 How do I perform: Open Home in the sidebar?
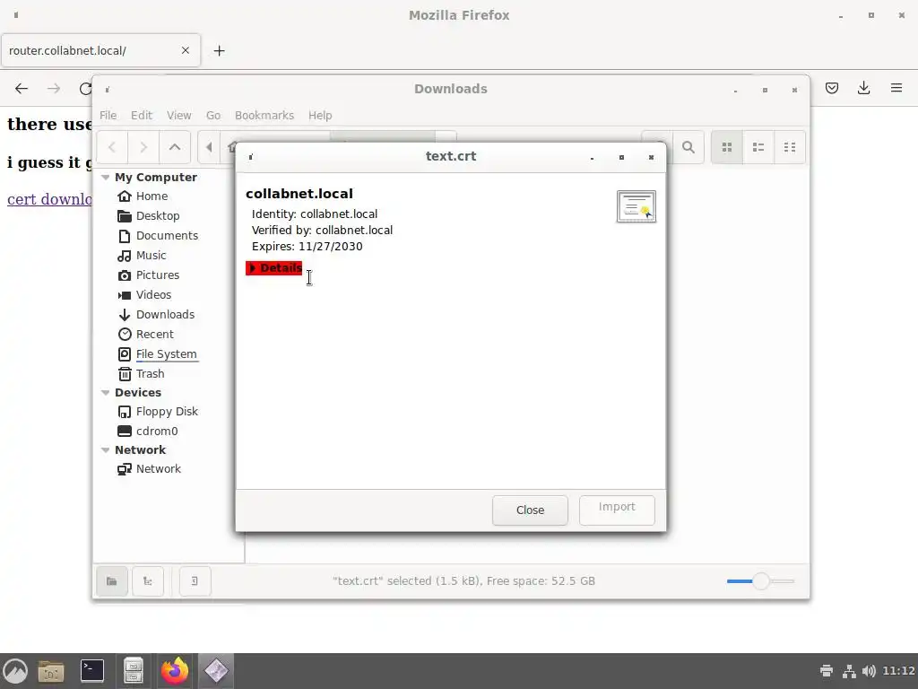[152, 196]
